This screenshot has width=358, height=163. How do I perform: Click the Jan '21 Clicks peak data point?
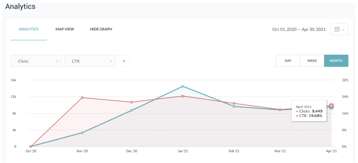coord(182,87)
